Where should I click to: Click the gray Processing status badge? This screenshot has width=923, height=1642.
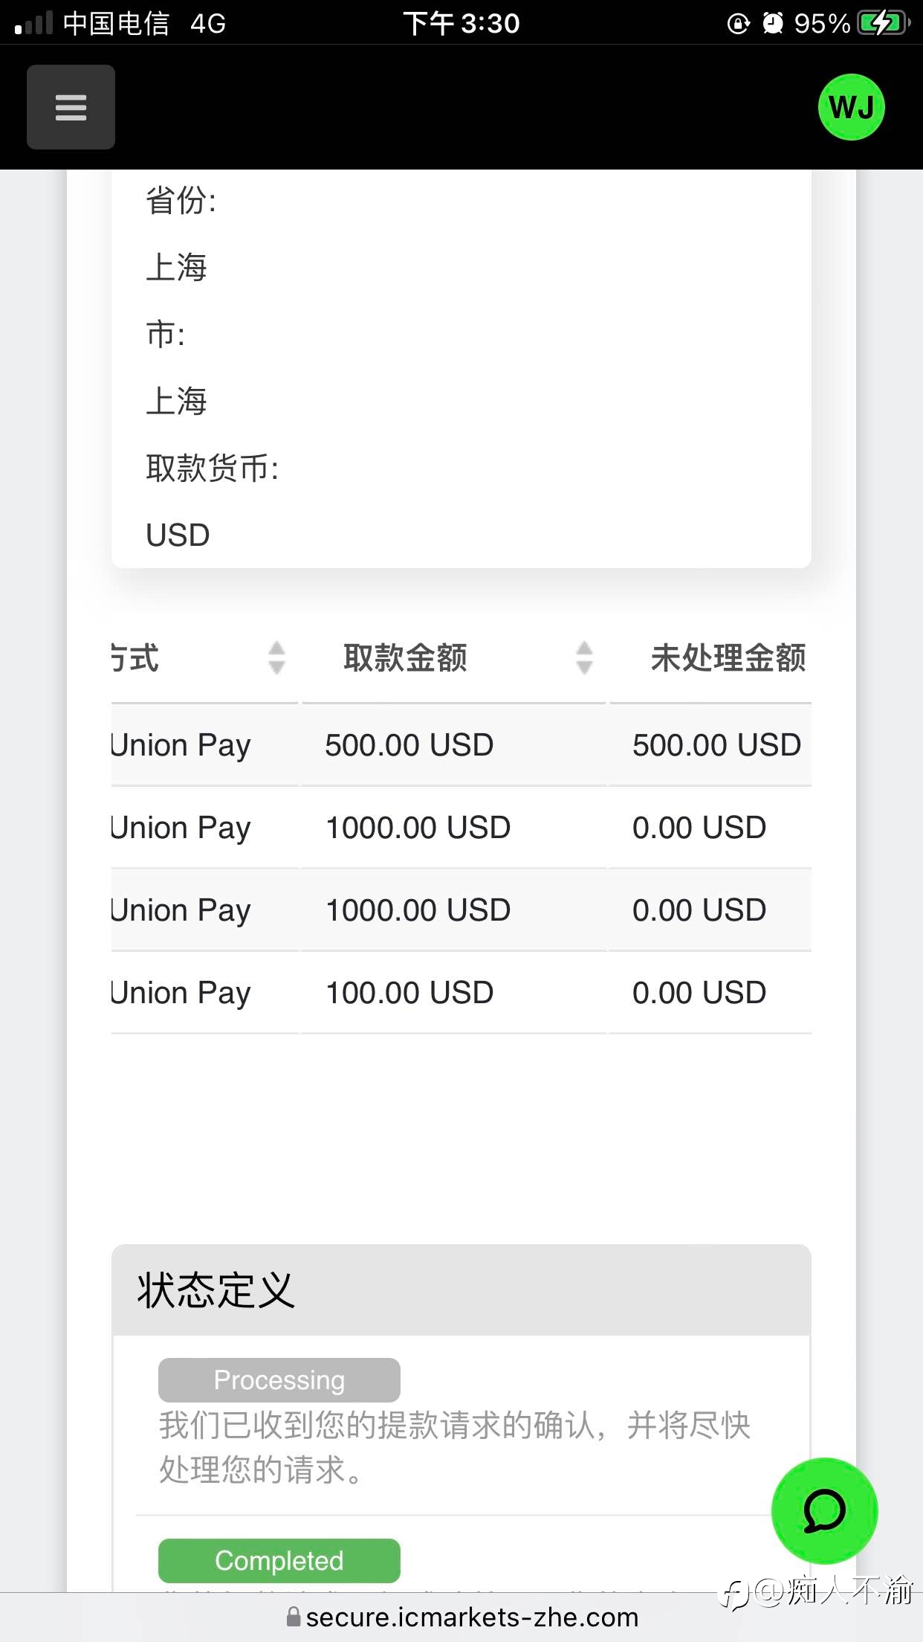[279, 1379]
